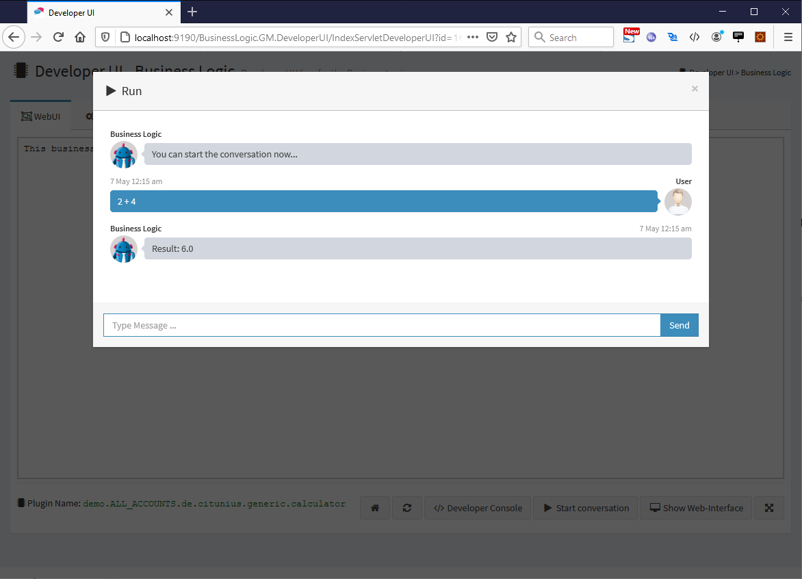Open a new browser tab
802x579 pixels.
(x=192, y=12)
